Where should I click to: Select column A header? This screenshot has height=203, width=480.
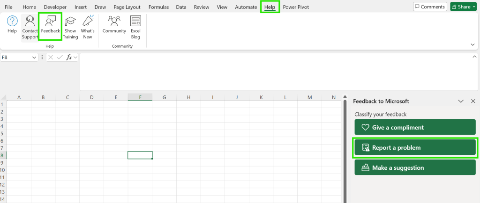(19, 97)
